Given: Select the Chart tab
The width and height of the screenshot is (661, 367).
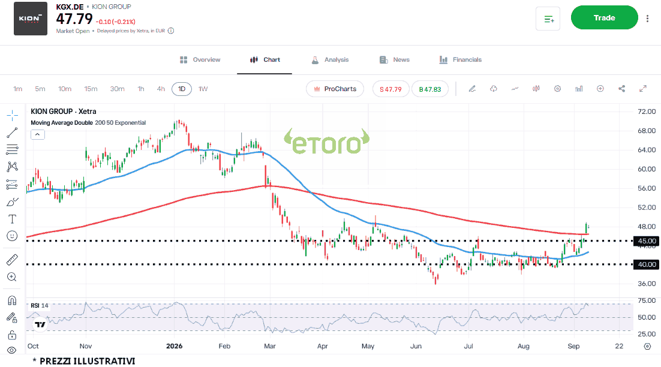Looking at the screenshot, I should point(265,60).
